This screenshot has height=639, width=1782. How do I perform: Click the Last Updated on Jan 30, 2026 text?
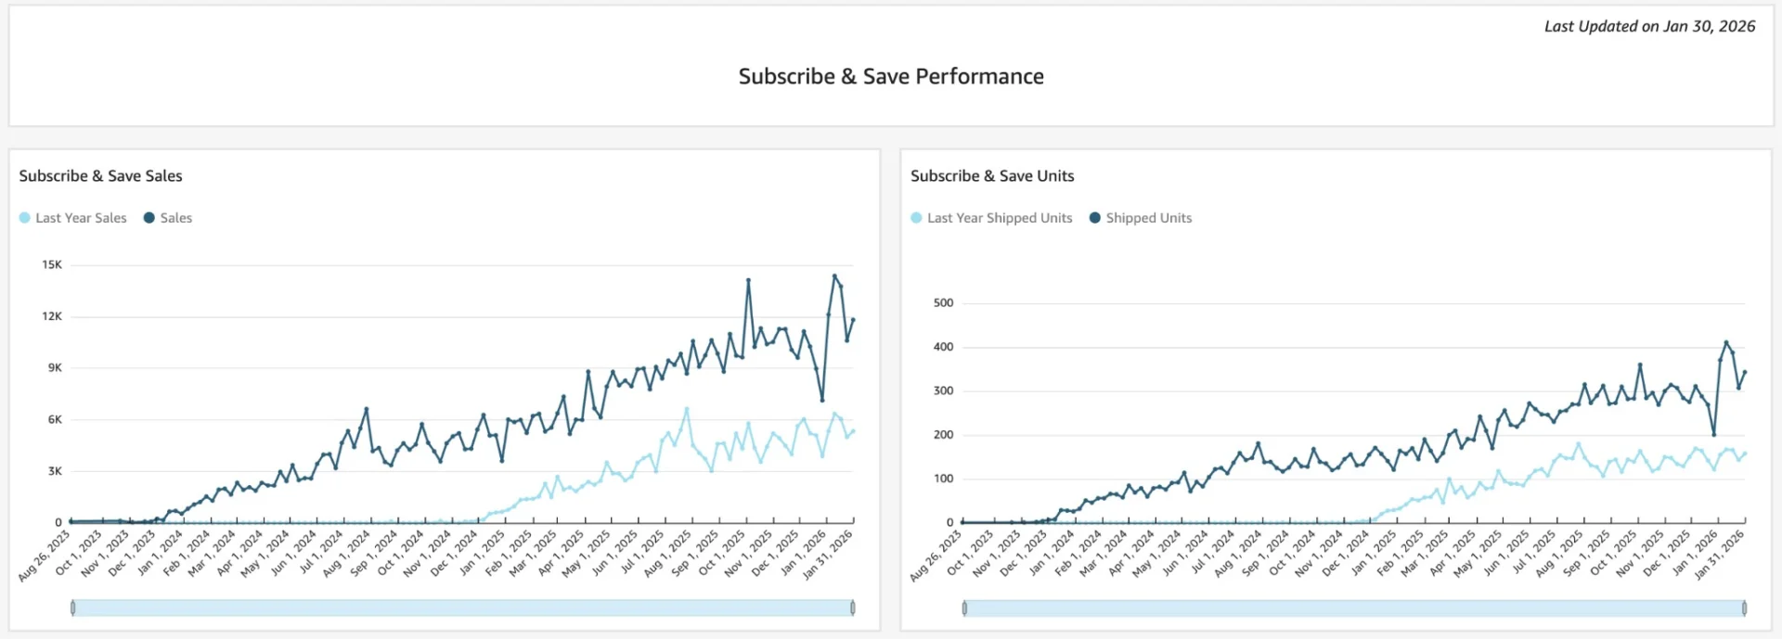(x=1649, y=26)
